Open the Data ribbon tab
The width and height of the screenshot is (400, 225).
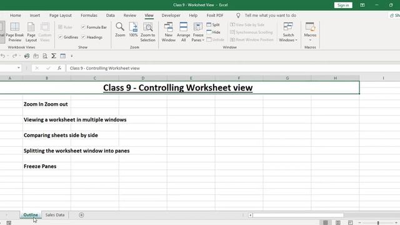110,15
